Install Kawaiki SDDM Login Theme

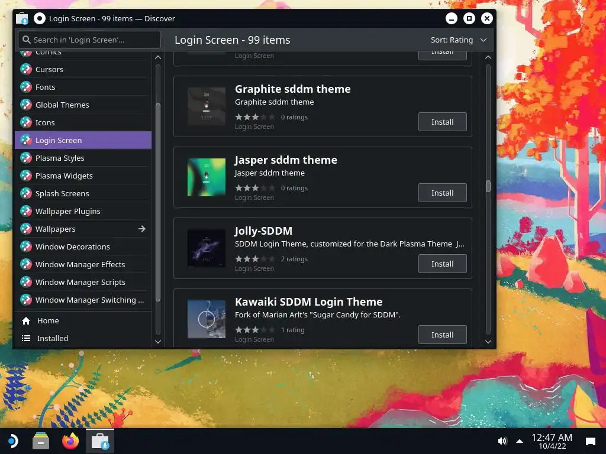click(x=442, y=335)
